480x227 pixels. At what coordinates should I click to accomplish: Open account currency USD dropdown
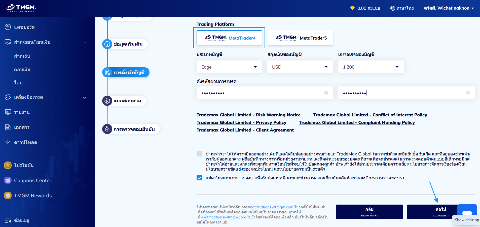(x=300, y=67)
